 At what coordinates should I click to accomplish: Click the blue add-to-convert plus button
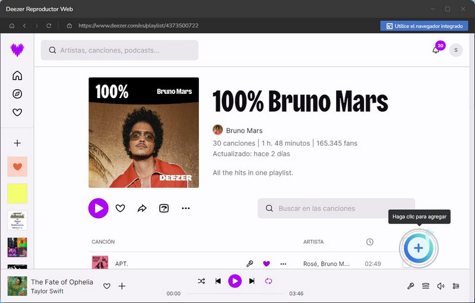[x=419, y=248]
